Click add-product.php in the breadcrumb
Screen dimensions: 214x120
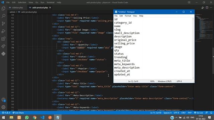tap(29, 12)
